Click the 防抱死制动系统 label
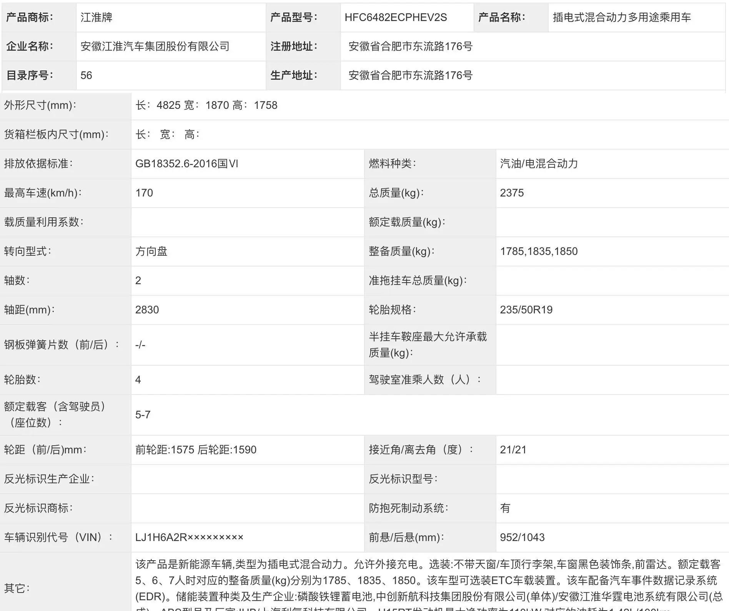This screenshot has width=729, height=611. click(x=408, y=508)
